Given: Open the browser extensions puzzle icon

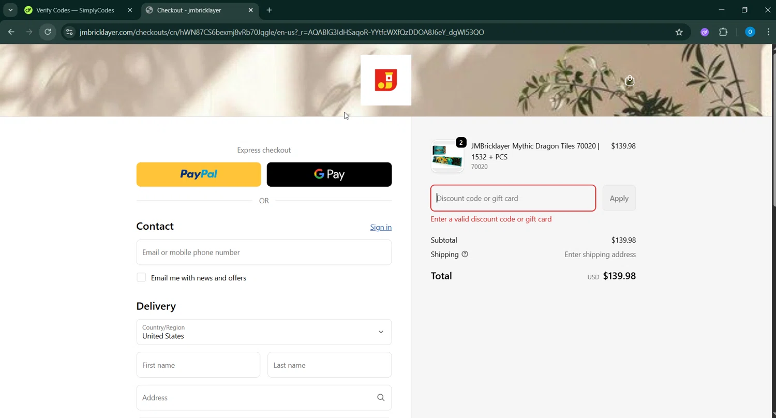Looking at the screenshot, I should [x=723, y=32].
